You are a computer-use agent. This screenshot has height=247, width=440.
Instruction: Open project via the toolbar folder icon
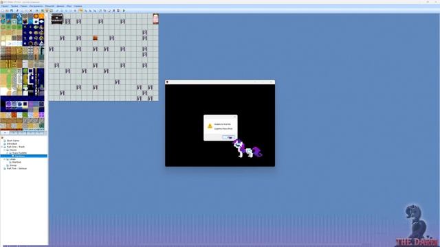[x=7, y=11]
